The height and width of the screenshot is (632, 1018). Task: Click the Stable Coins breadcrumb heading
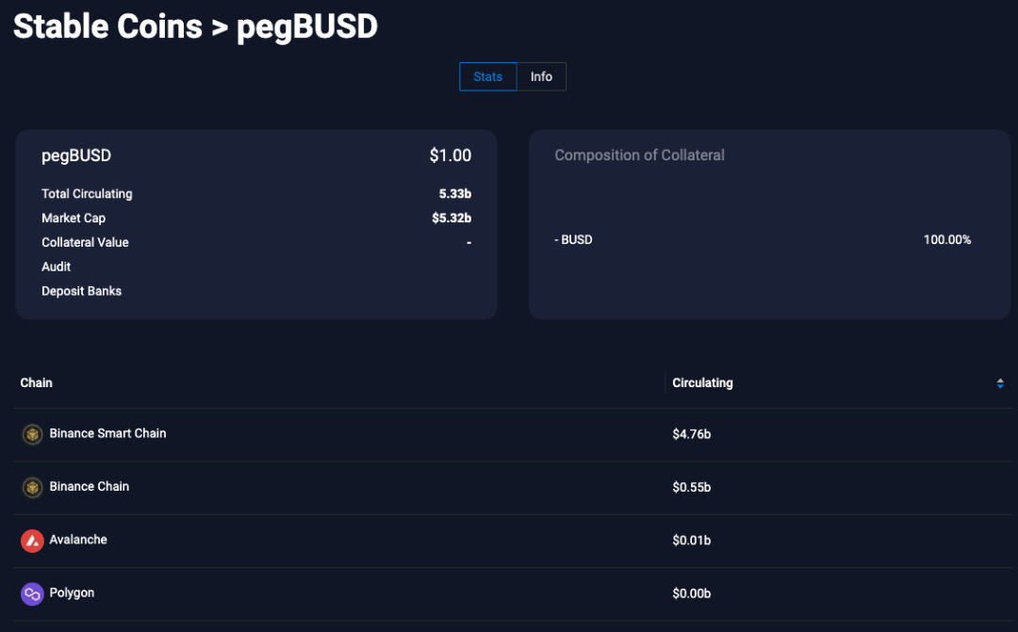107,26
